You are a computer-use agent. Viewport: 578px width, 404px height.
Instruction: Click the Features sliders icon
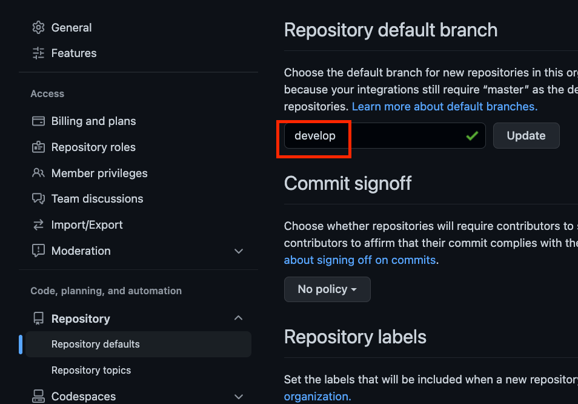tap(38, 53)
